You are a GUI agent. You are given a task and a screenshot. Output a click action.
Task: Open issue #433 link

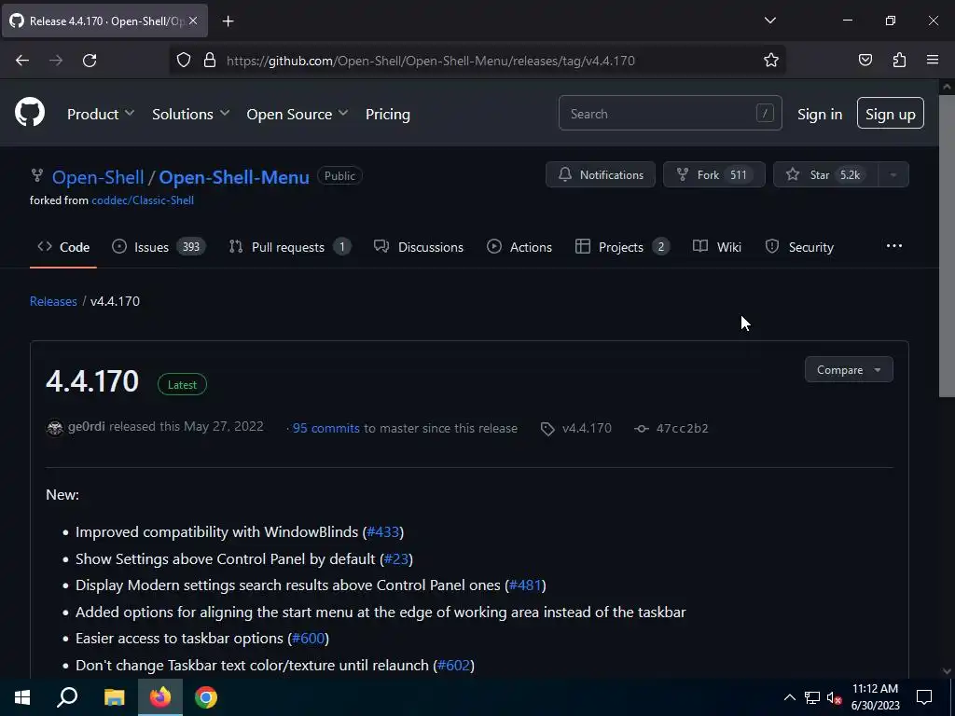382,532
